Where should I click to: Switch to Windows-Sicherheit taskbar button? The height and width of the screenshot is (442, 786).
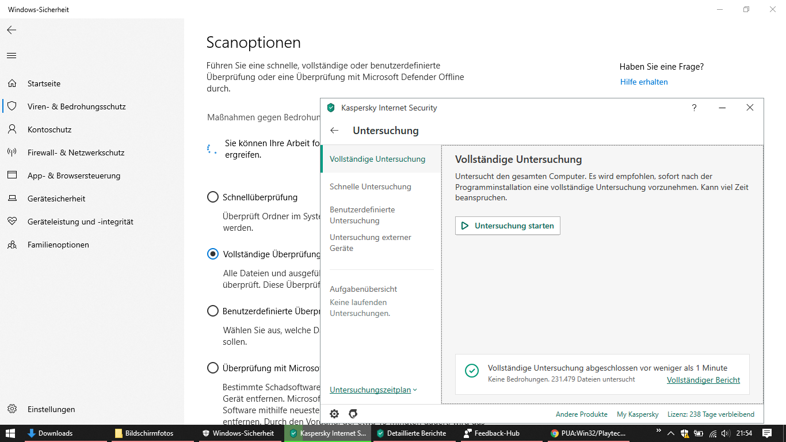239,433
